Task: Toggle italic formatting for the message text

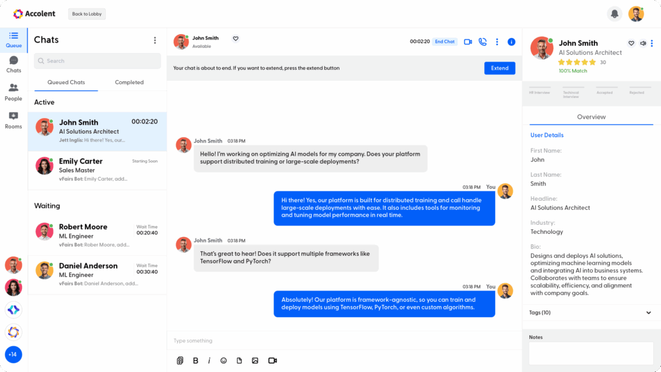Action: 209,360
